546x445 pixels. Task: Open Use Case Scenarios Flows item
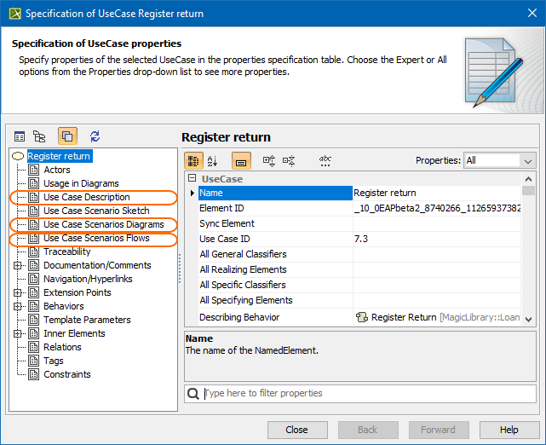pyautogui.click(x=96, y=238)
